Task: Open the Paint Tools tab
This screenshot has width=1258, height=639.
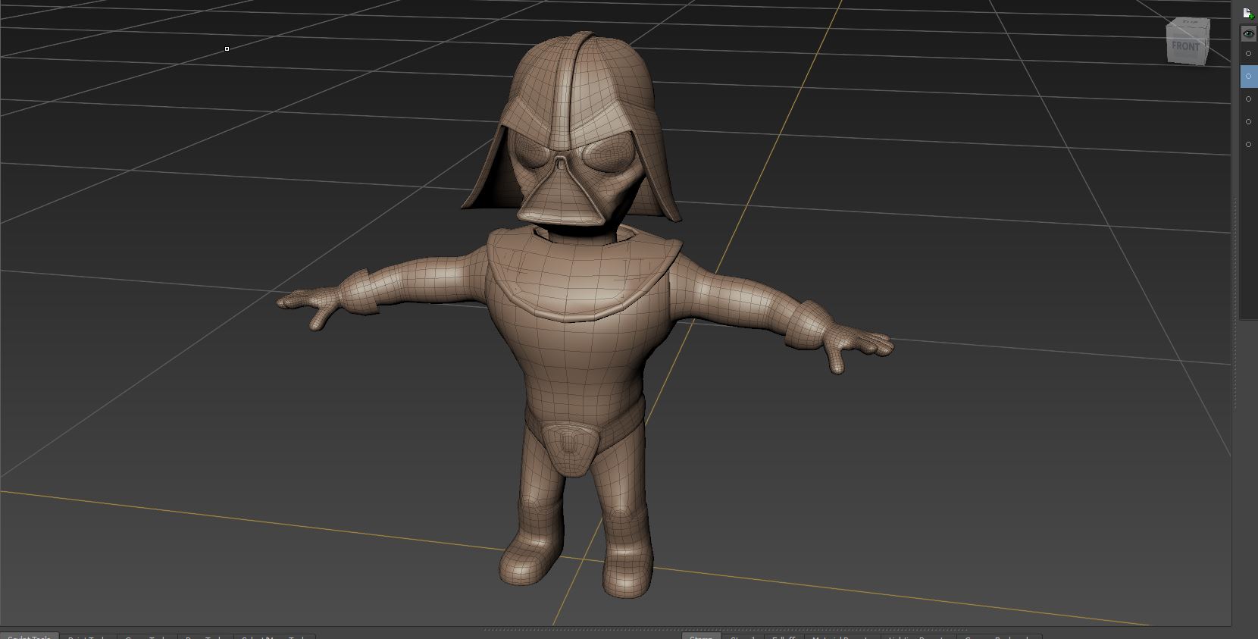Action: [x=89, y=637]
